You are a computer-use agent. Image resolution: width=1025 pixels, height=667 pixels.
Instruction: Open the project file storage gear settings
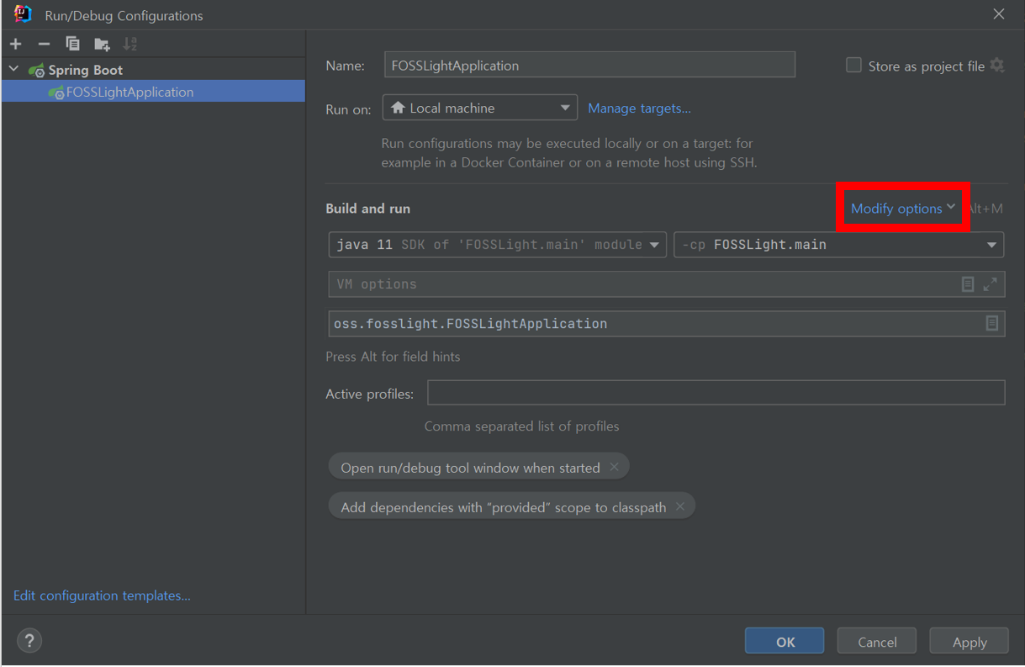coord(997,65)
